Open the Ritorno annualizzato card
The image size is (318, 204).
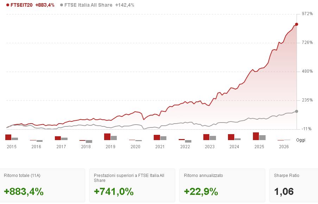pyautogui.click(x=222, y=185)
